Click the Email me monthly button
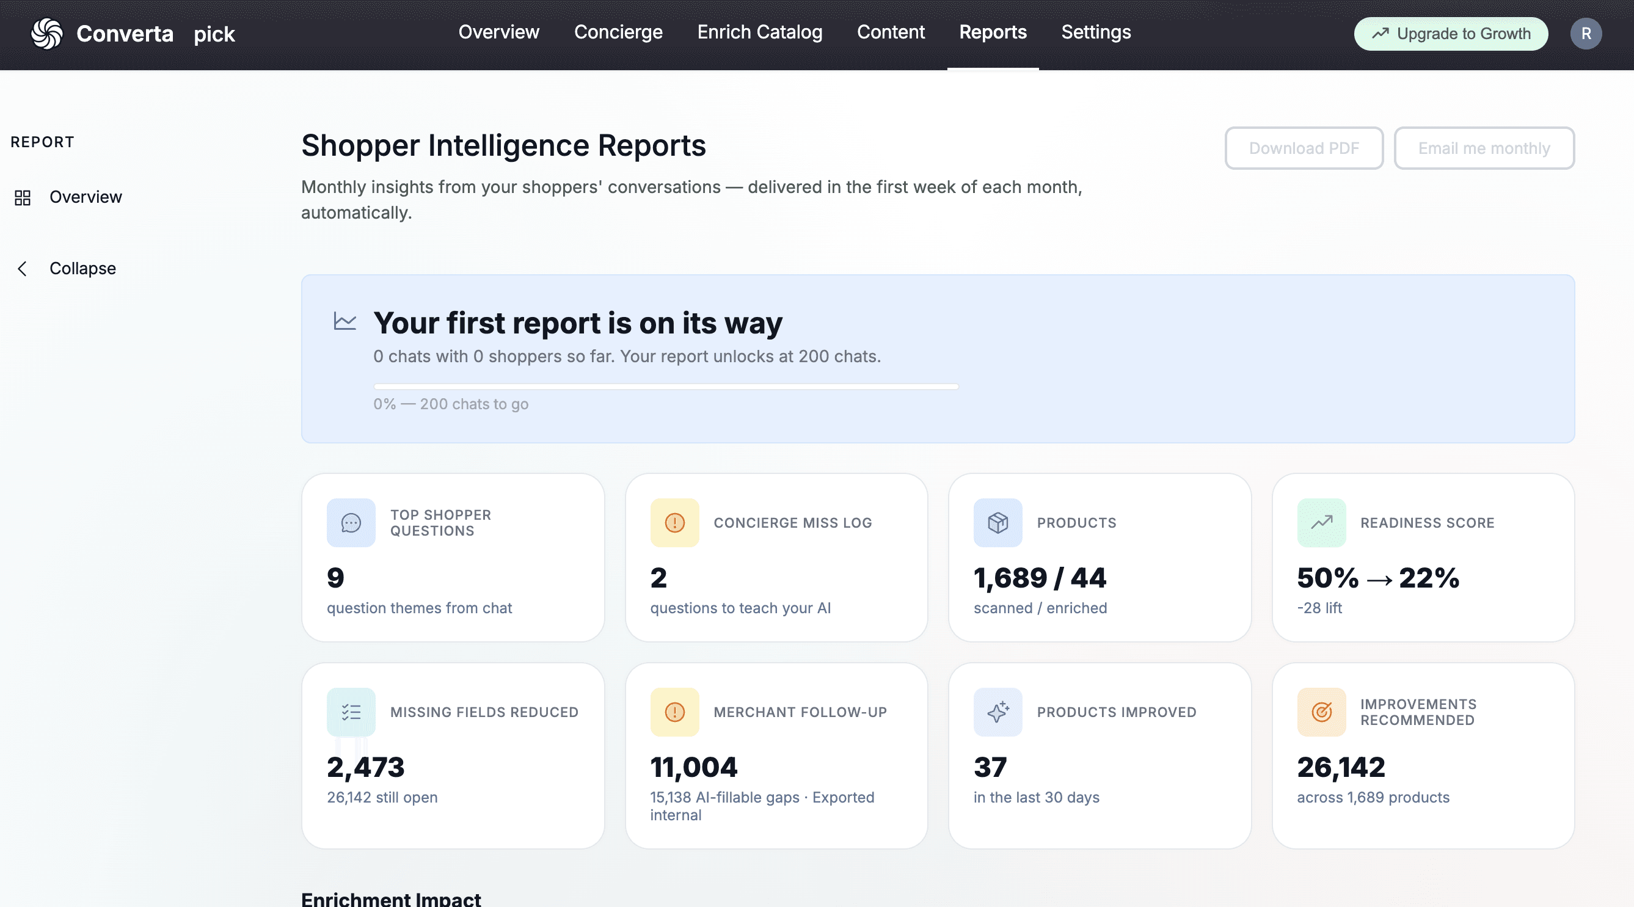This screenshot has width=1634, height=907. 1484,148
